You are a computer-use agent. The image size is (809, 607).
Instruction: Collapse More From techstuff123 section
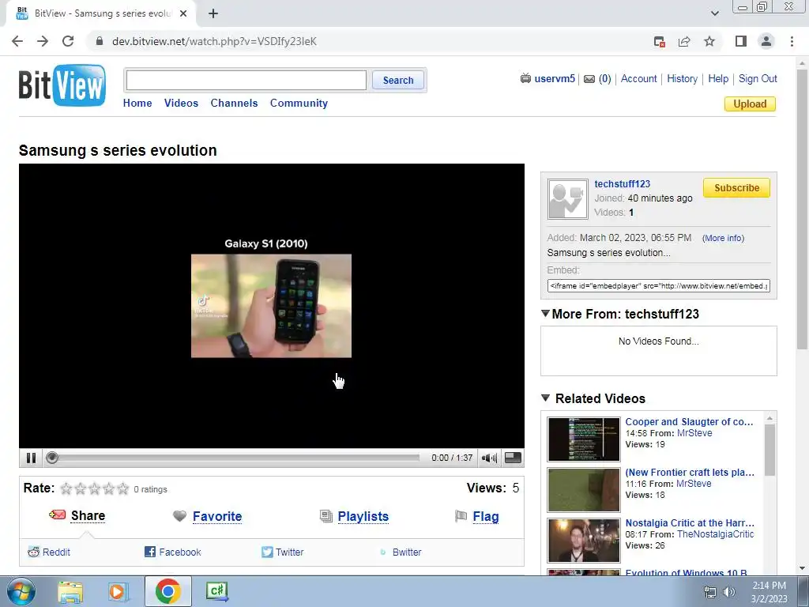[545, 313]
